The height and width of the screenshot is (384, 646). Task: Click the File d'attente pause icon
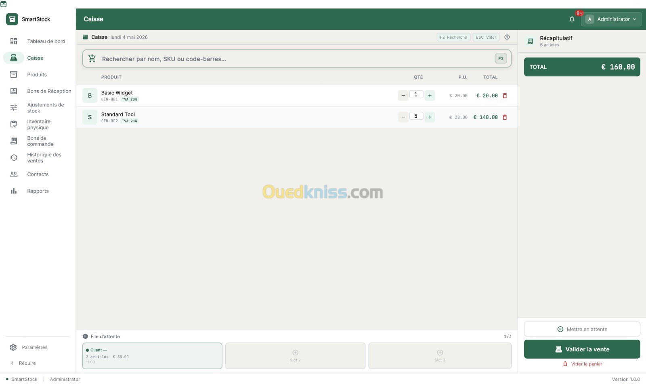[85, 336]
